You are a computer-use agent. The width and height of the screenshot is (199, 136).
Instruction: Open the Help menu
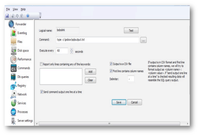[x=23, y=9]
